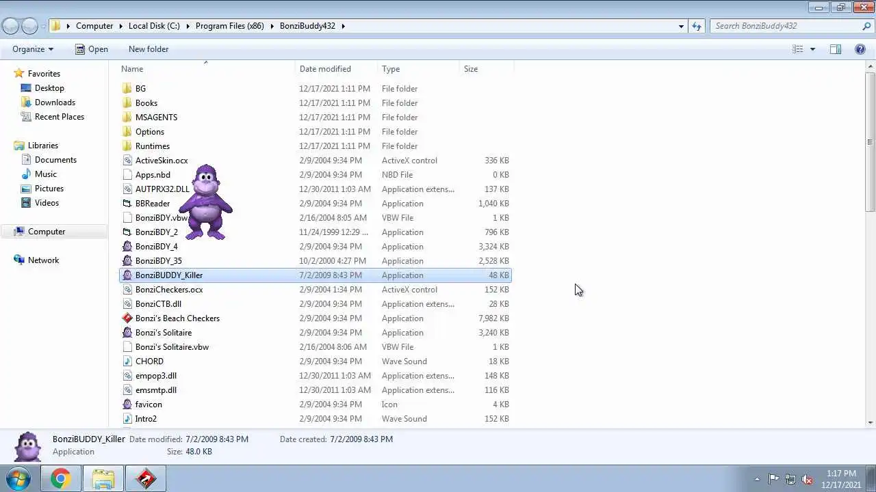Open Google Chrome from the taskbar
Screen dimensions: 876x492
pyautogui.click(x=60, y=478)
